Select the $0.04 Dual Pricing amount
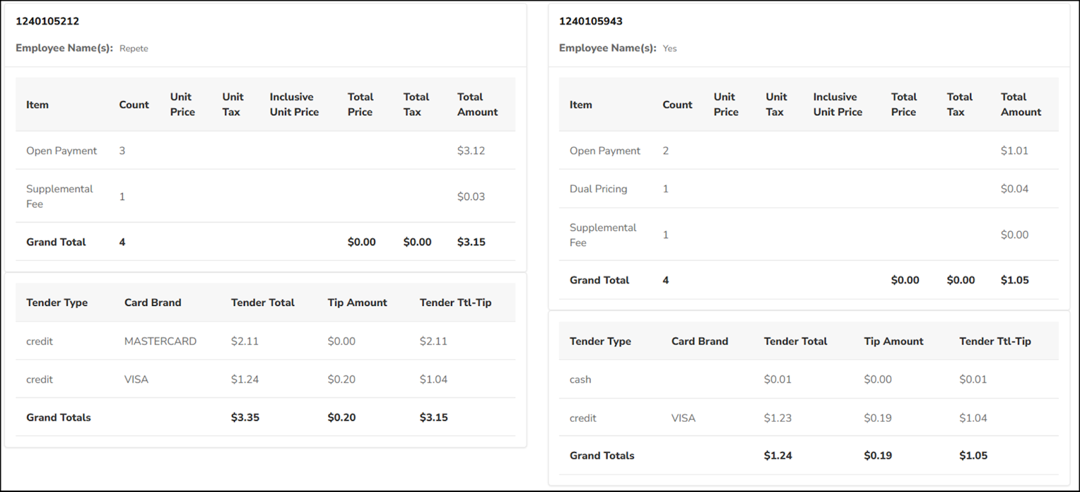Image resolution: width=1080 pixels, height=492 pixels. (1014, 189)
